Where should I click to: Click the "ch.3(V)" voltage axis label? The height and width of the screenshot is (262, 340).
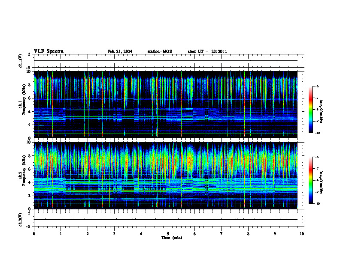tap(20, 220)
